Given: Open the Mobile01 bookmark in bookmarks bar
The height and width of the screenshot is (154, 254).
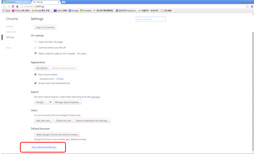Looking at the screenshot, I should (86, 11).
